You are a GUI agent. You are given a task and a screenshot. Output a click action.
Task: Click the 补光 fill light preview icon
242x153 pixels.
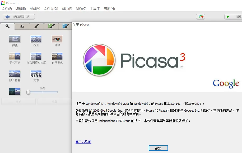(15, 92)
